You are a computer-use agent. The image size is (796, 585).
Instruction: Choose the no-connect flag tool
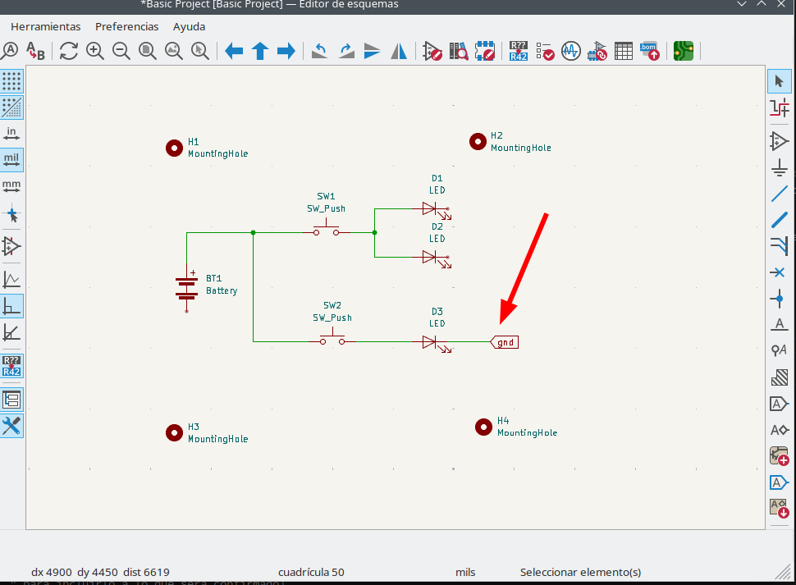779,272
